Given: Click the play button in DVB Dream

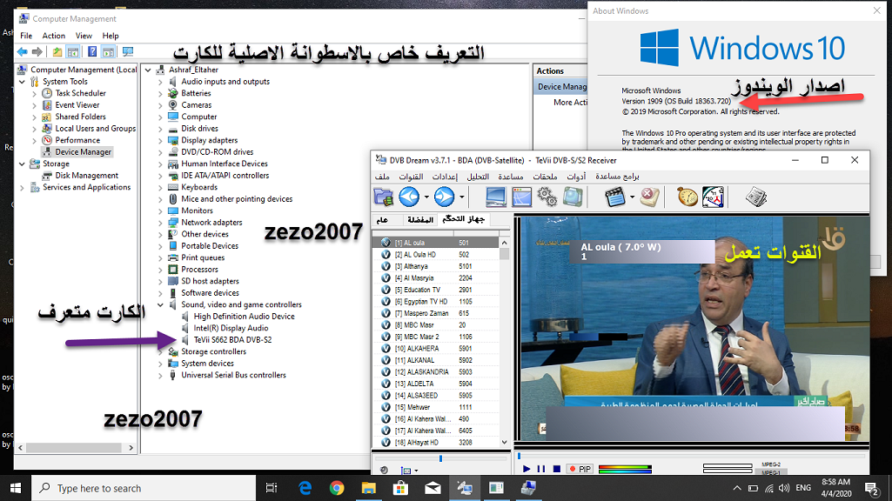Looking at the screenshot, I should pyautogui.click(x=526, y=469).
